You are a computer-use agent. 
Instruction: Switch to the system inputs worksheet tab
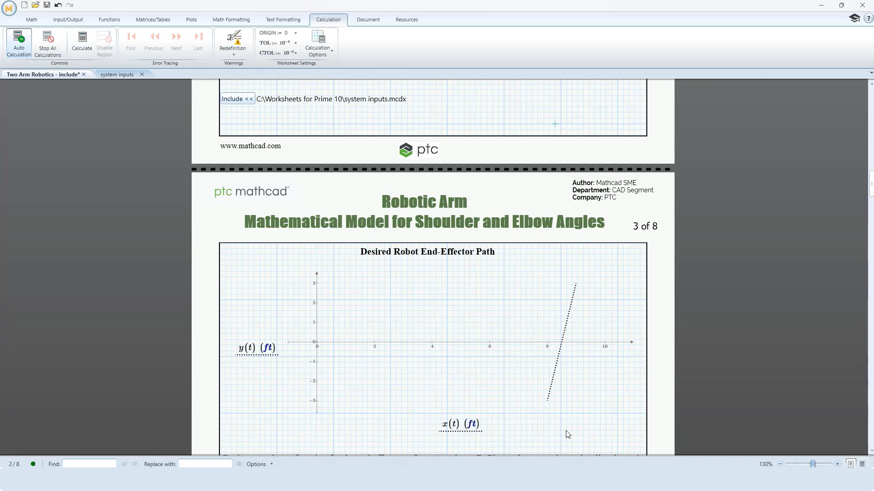pyautogui.click(x=117, y=75)
